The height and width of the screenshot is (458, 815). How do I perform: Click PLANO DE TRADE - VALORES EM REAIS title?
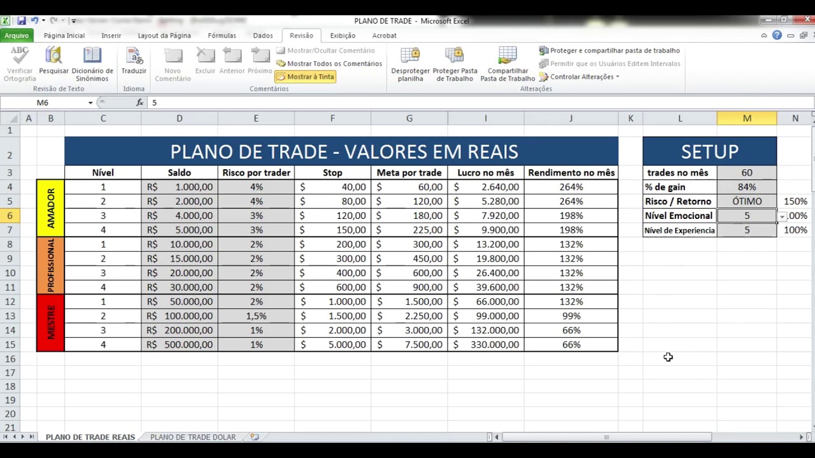[x=344, y=151]
